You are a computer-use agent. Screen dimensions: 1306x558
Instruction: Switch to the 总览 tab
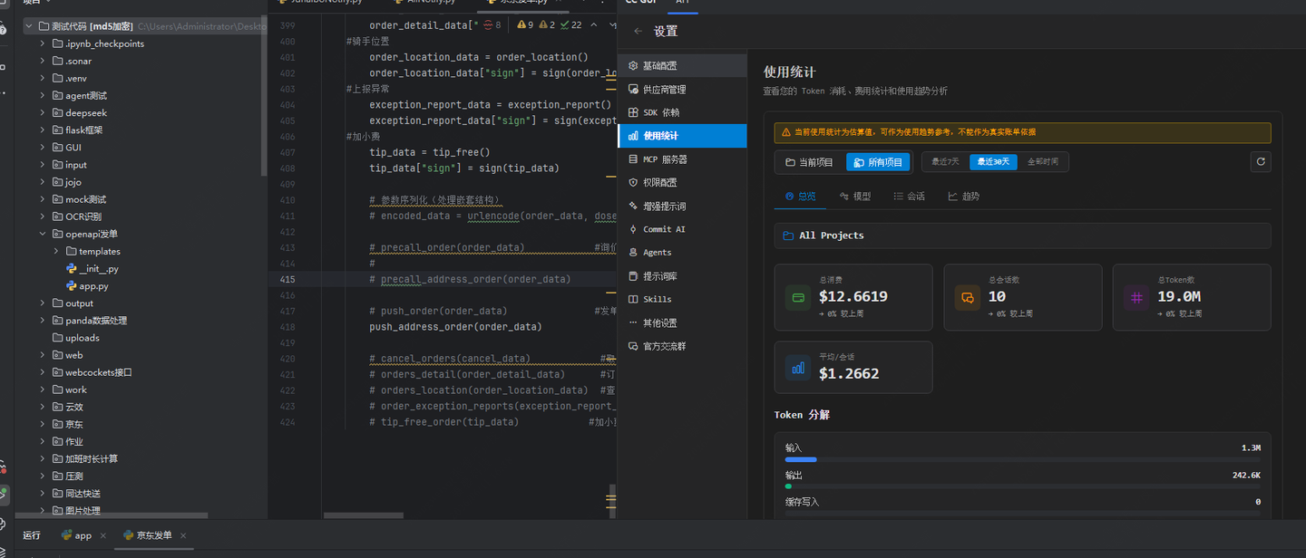tap(800, 196)
